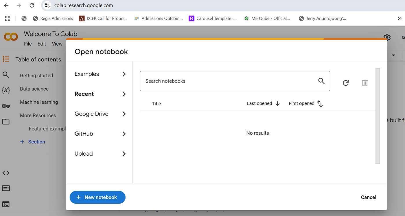Click the address bar URL

point(84,5)
